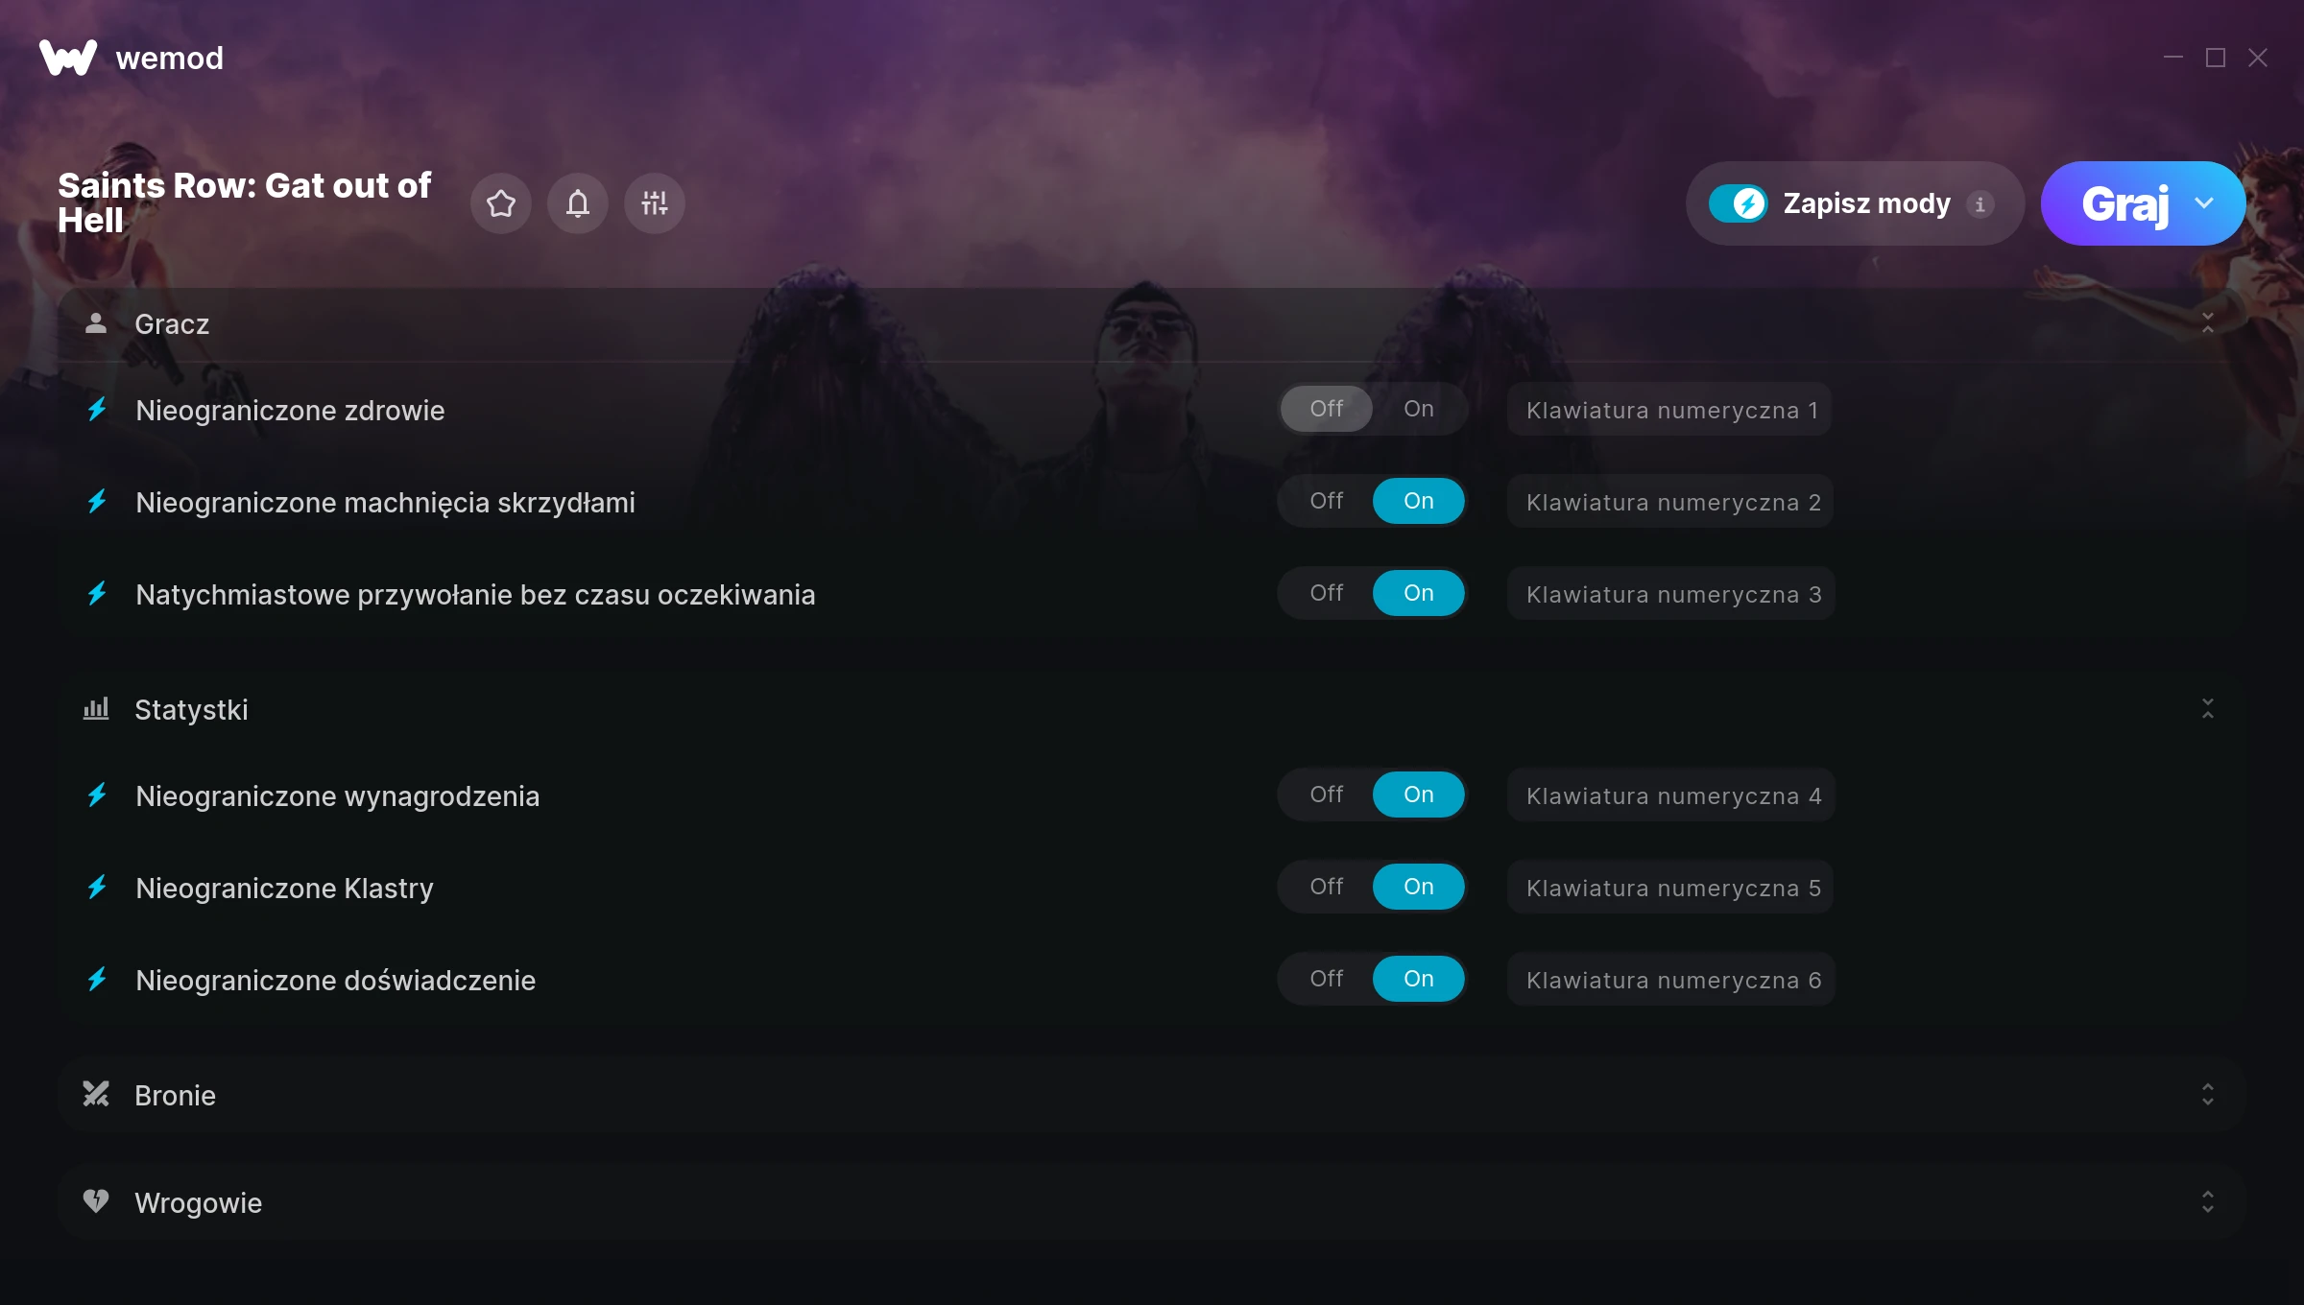The height and width of the screenshot is (1305, 2304).
Task: Click the Graj play button
Action: click(2124, 203)
